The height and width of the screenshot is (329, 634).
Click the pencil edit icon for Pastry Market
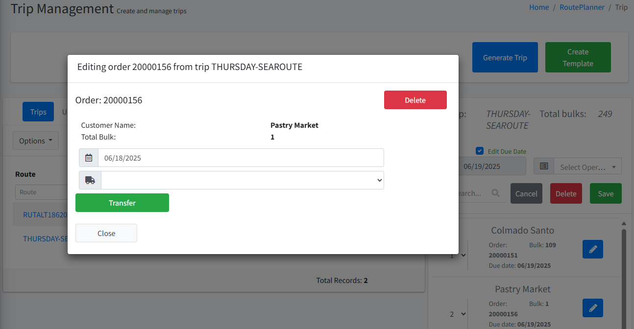click(593, 308)
